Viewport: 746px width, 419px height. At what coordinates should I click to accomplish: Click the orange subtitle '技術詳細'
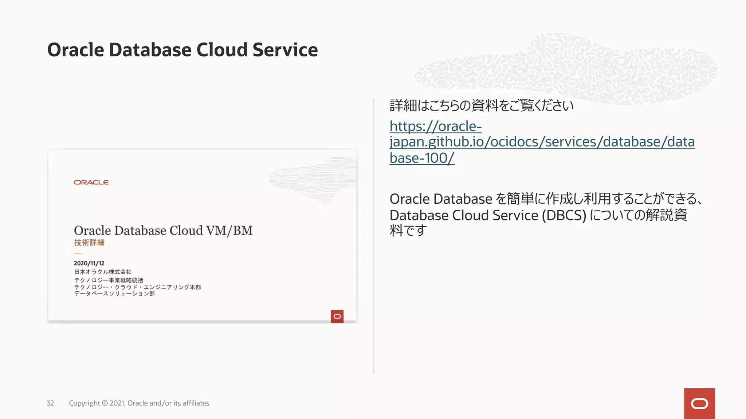[89, 243]
